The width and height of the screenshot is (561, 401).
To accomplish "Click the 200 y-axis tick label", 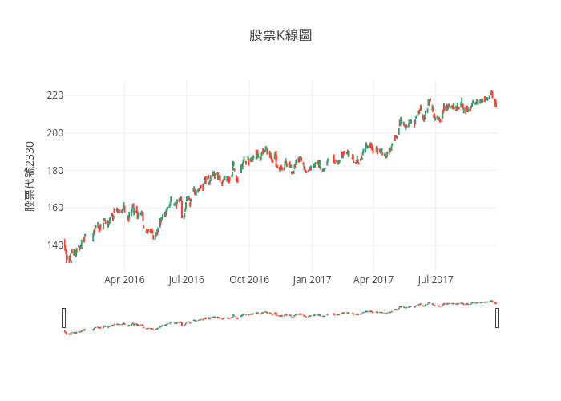I will coord(54,133).
